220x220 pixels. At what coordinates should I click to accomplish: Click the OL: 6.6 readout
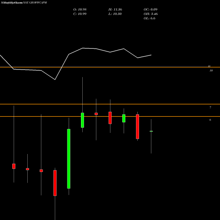point(150,18)
